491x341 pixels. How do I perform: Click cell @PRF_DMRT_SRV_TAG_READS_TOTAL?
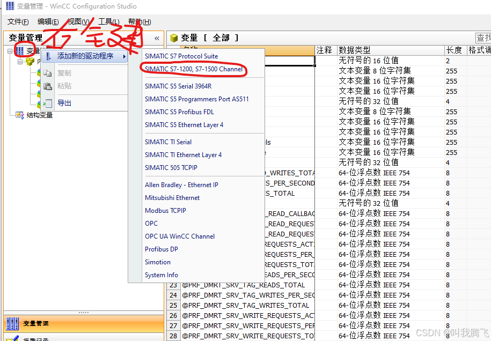click(247, 285)
